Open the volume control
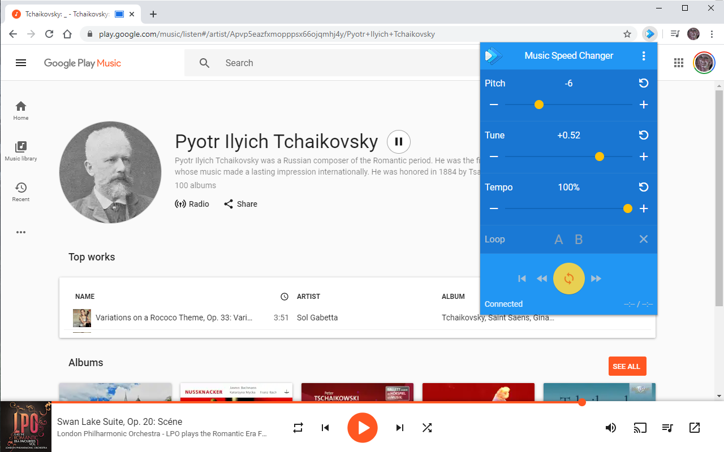 (x=611, y=428)
